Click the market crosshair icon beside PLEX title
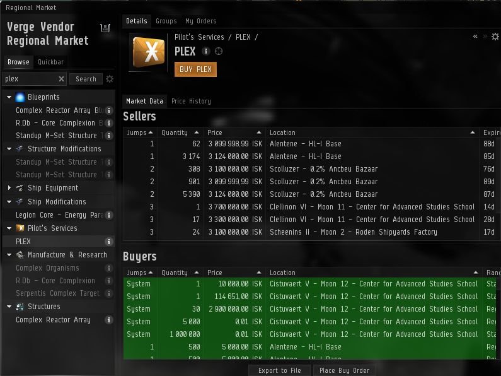Viewport: 501px width, 376px height. click(x=219, y=51)
